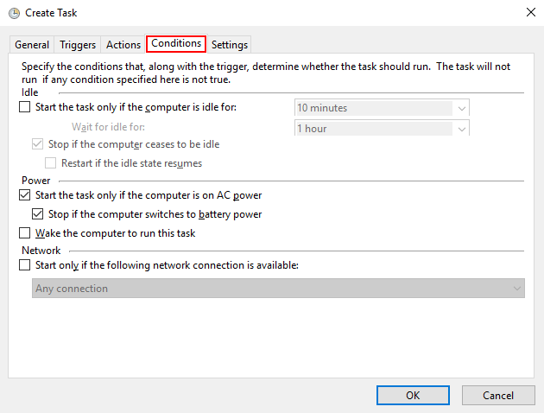Select the Conditions tab
Viewport: 544px width, 413px height.
176,44
